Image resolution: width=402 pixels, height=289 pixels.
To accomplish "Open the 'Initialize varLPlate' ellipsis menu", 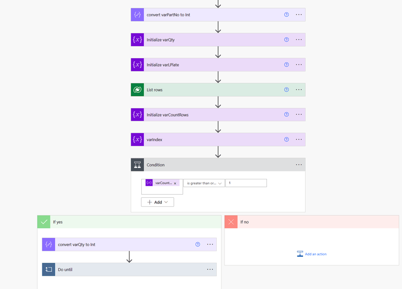I will 299,65.
